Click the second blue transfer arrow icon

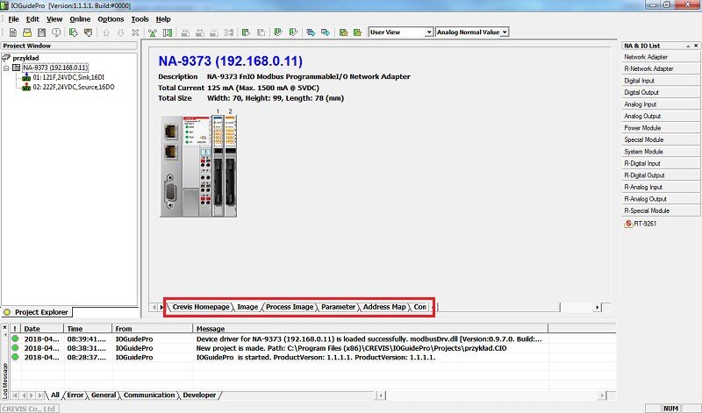click(x=326, y=32)
